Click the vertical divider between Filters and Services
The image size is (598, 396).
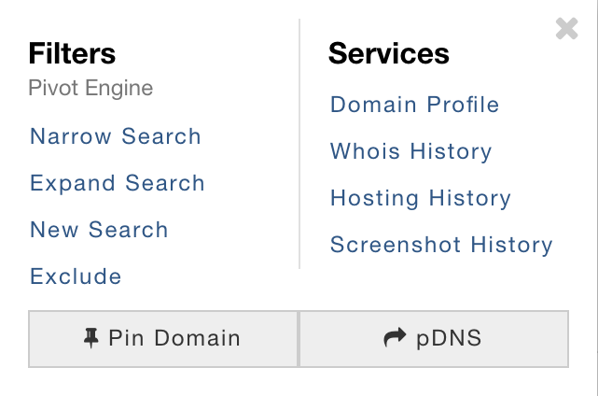[299, 144]
